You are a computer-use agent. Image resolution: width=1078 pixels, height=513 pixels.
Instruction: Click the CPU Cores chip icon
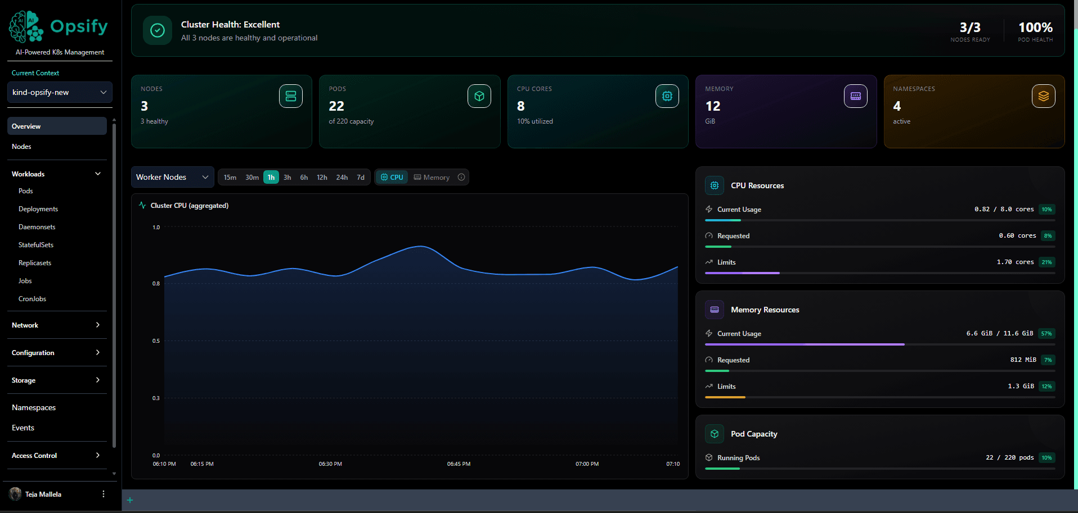667,96
